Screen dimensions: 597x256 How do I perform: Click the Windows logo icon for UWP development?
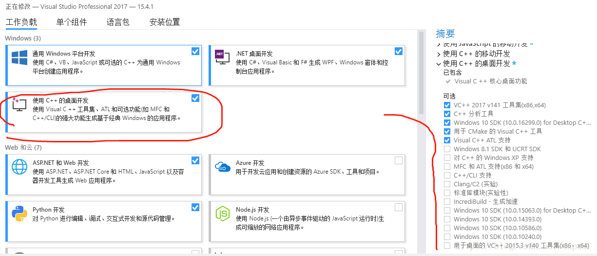19,58
